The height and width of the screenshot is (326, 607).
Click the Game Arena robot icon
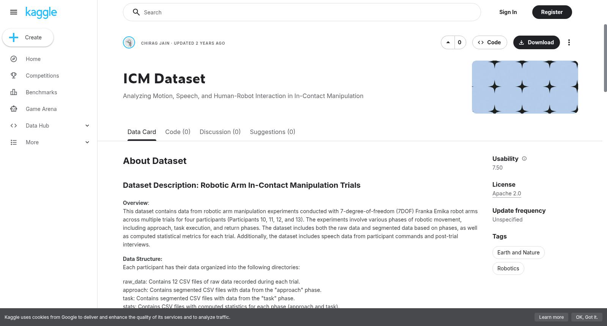(14, 109)
